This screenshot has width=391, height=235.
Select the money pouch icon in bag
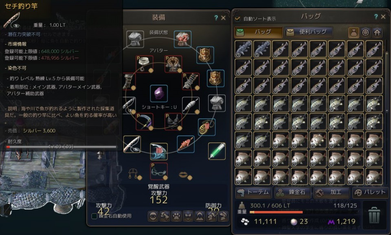coord(354,32)
